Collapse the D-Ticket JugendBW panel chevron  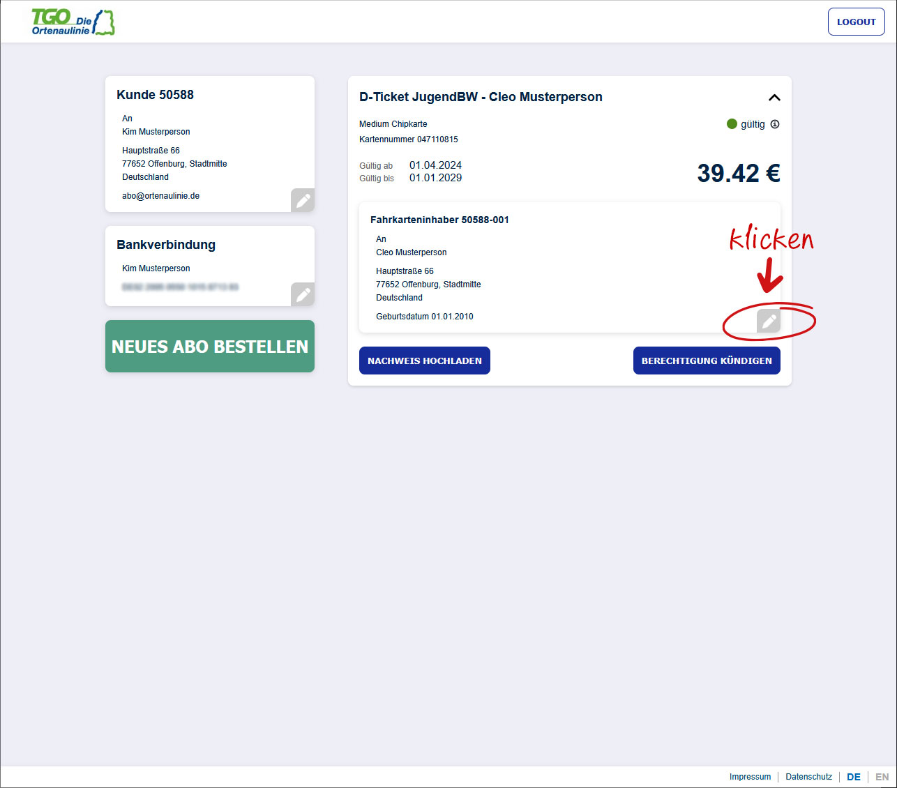774,98
